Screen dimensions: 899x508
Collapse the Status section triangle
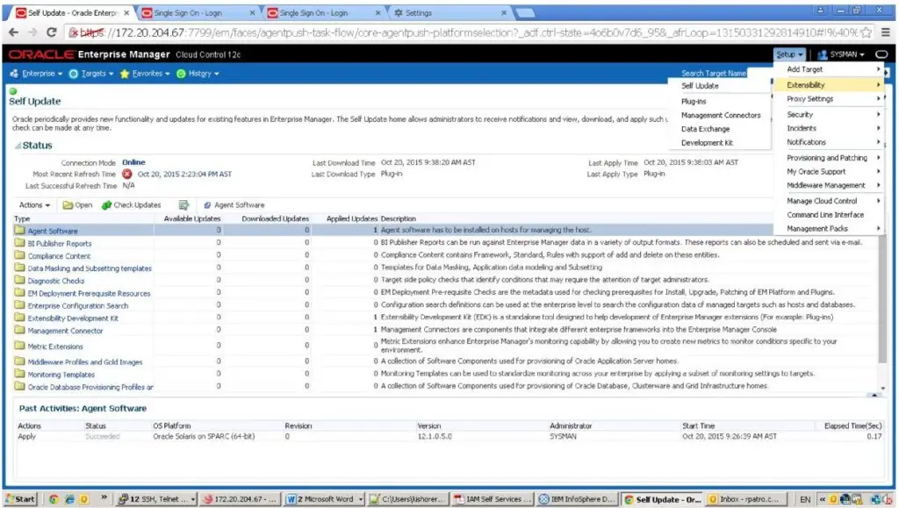(17, 146)
